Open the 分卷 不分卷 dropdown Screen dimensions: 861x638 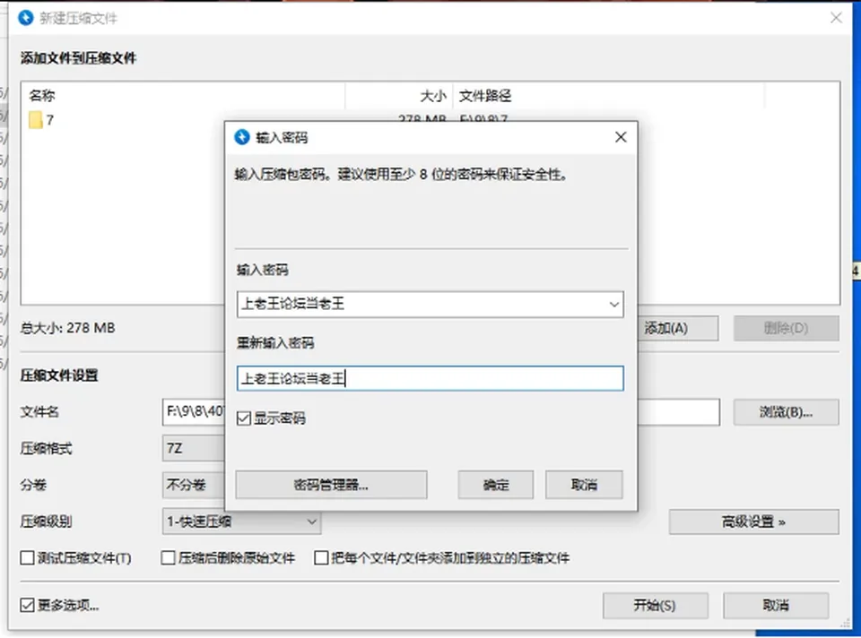click(194, 485)
